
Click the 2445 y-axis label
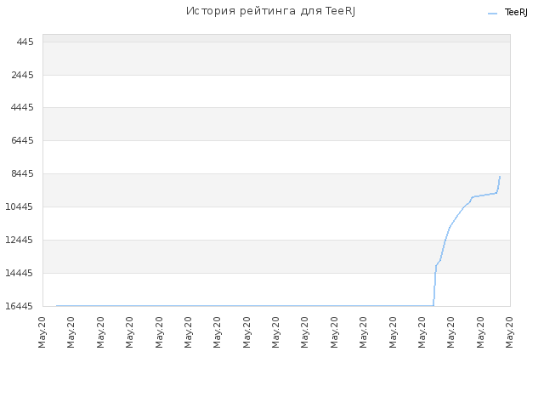pos(23,75)
